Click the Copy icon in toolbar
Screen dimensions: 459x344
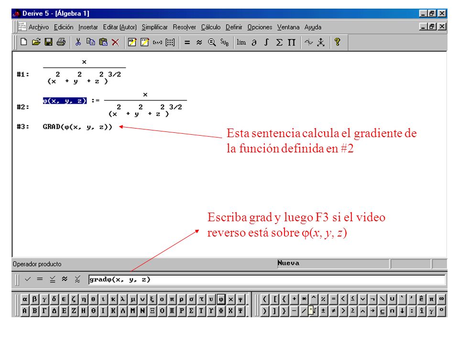pos(90,42)
